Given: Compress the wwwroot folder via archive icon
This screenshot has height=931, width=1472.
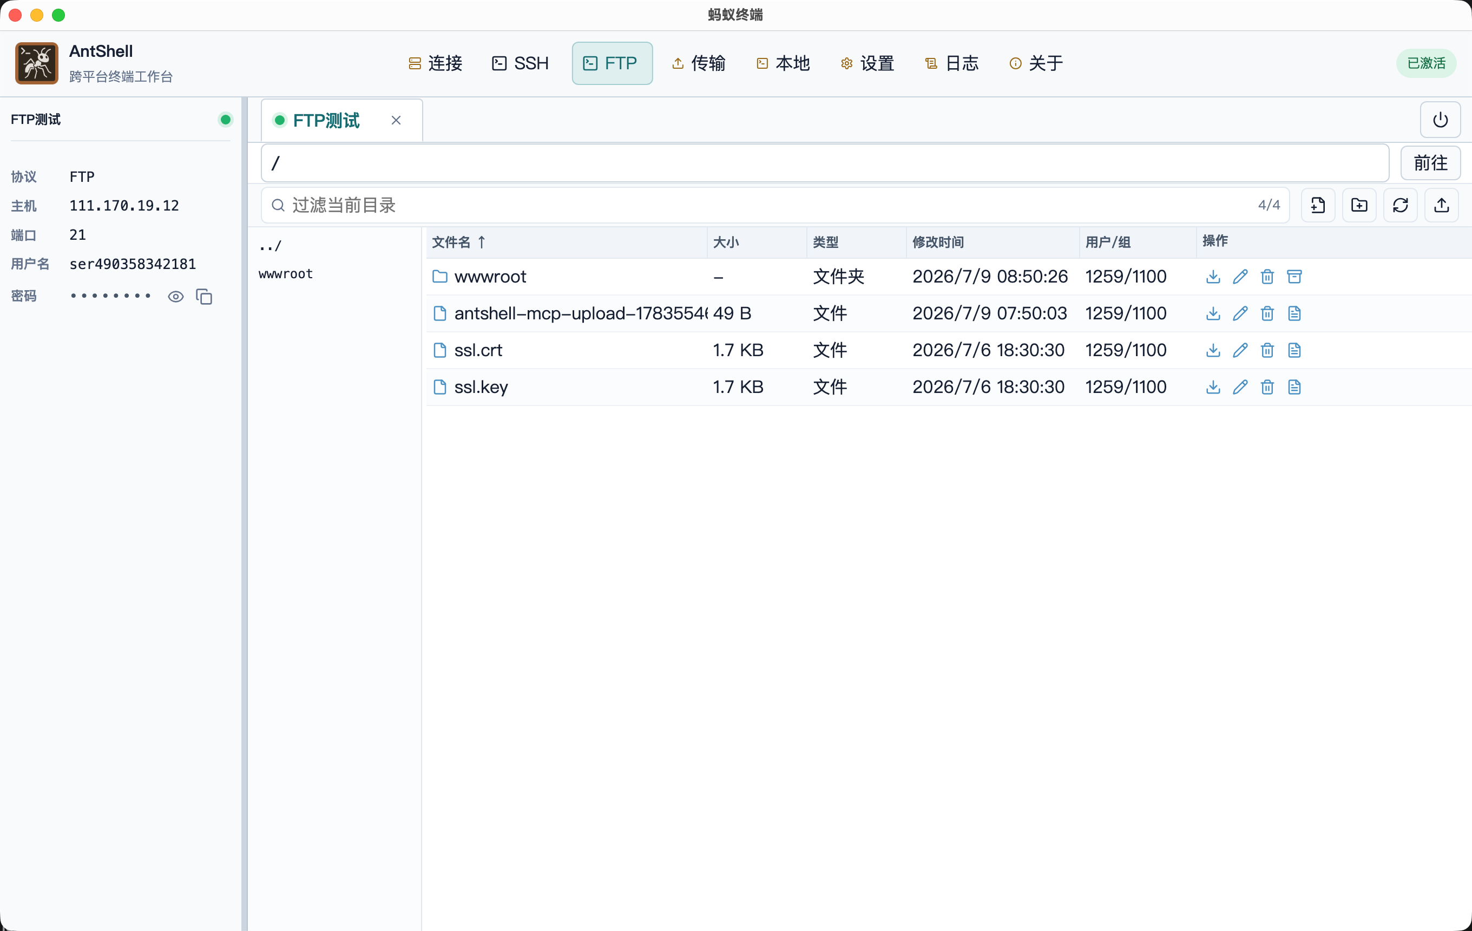Looking at the screenshot, I should [x=1294, y=277].
